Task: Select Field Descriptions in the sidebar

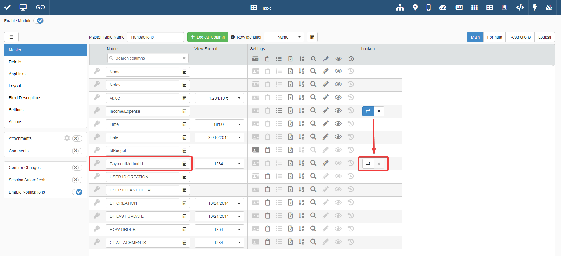Action: [x=25, y=98]
